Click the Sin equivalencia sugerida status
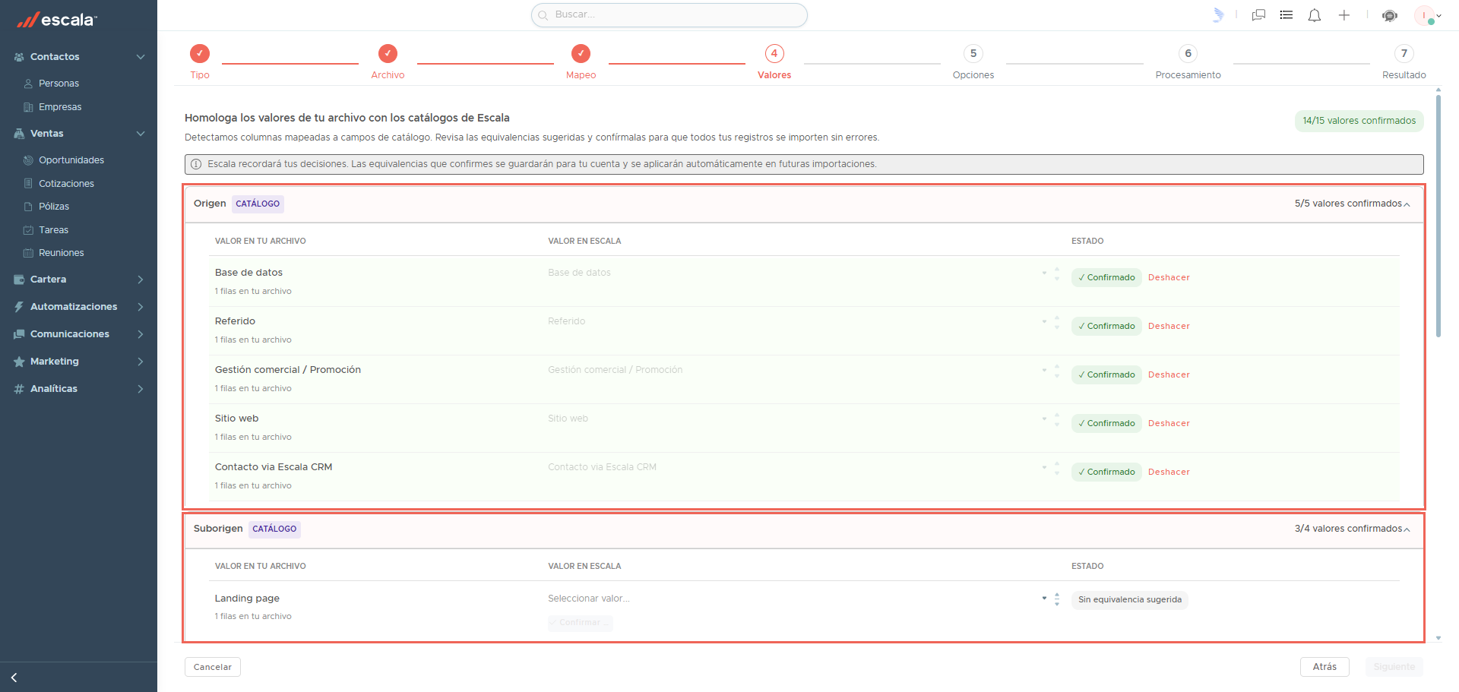 point(1130,600)
